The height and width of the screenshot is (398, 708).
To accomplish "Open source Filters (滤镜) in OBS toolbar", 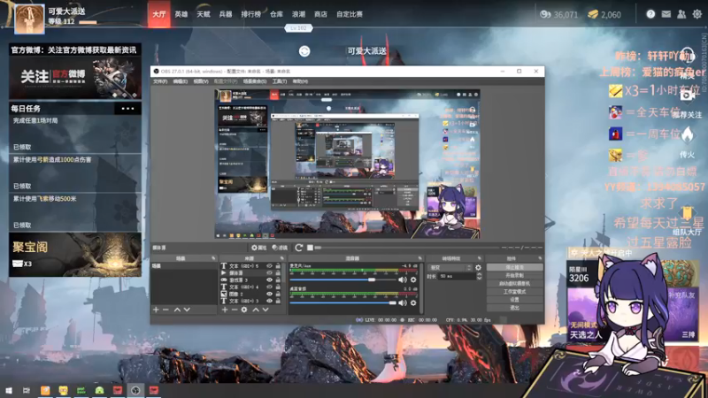I will click(280, 248).
